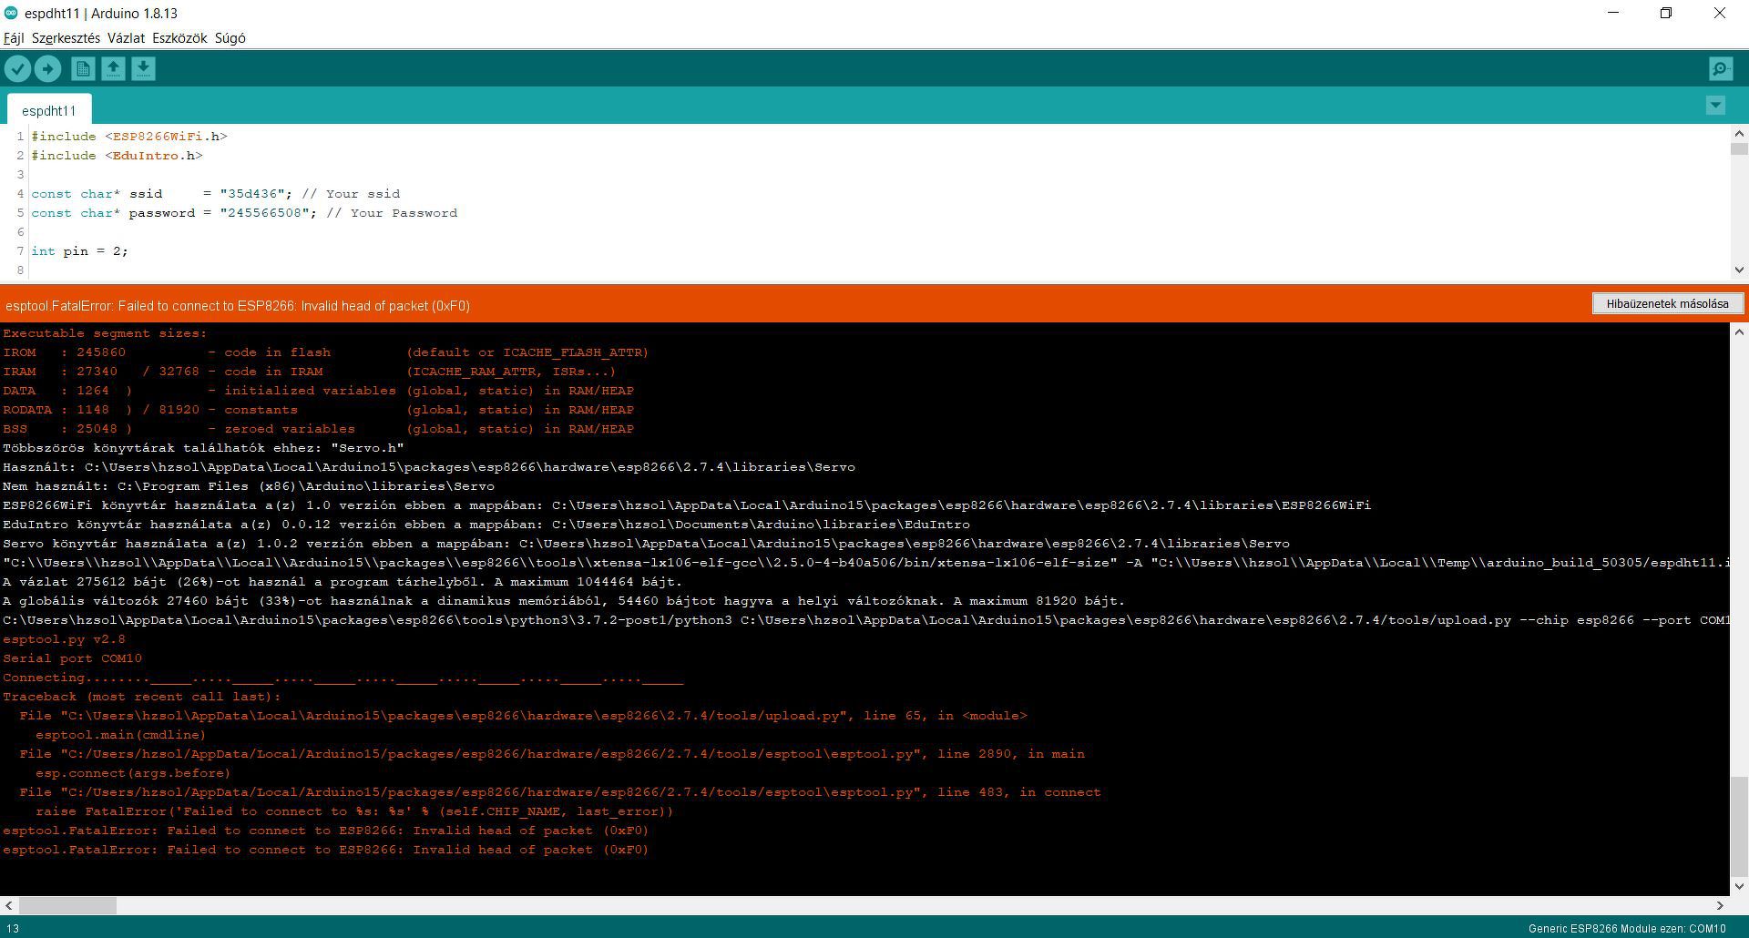Click the "Connecting..." console line
This screenshot has height=938, width=1749.
343,678
